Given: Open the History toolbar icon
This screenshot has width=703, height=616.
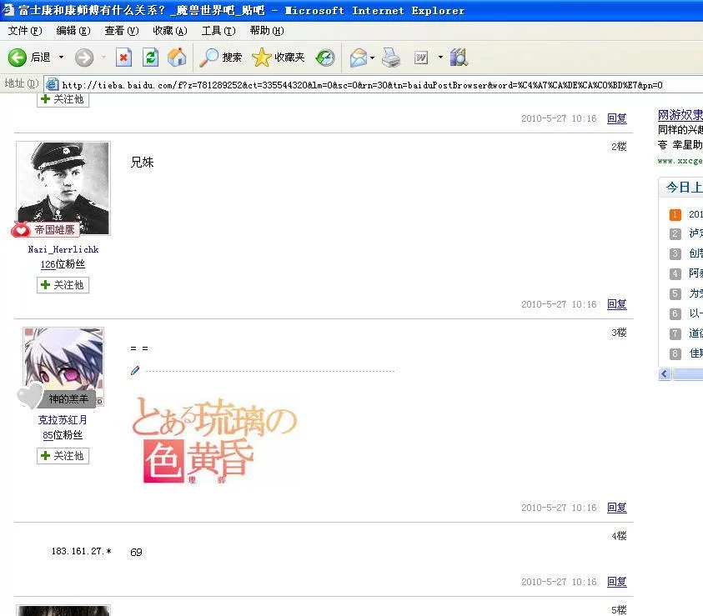Looking at the screenshot, I should [x=325, y=58].
